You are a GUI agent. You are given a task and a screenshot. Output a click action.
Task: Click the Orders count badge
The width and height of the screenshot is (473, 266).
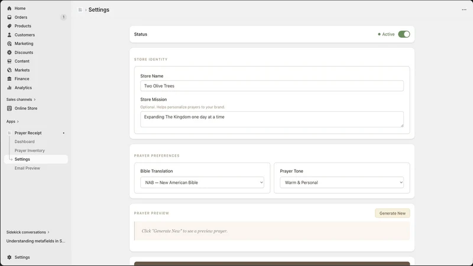click(63, 17)
